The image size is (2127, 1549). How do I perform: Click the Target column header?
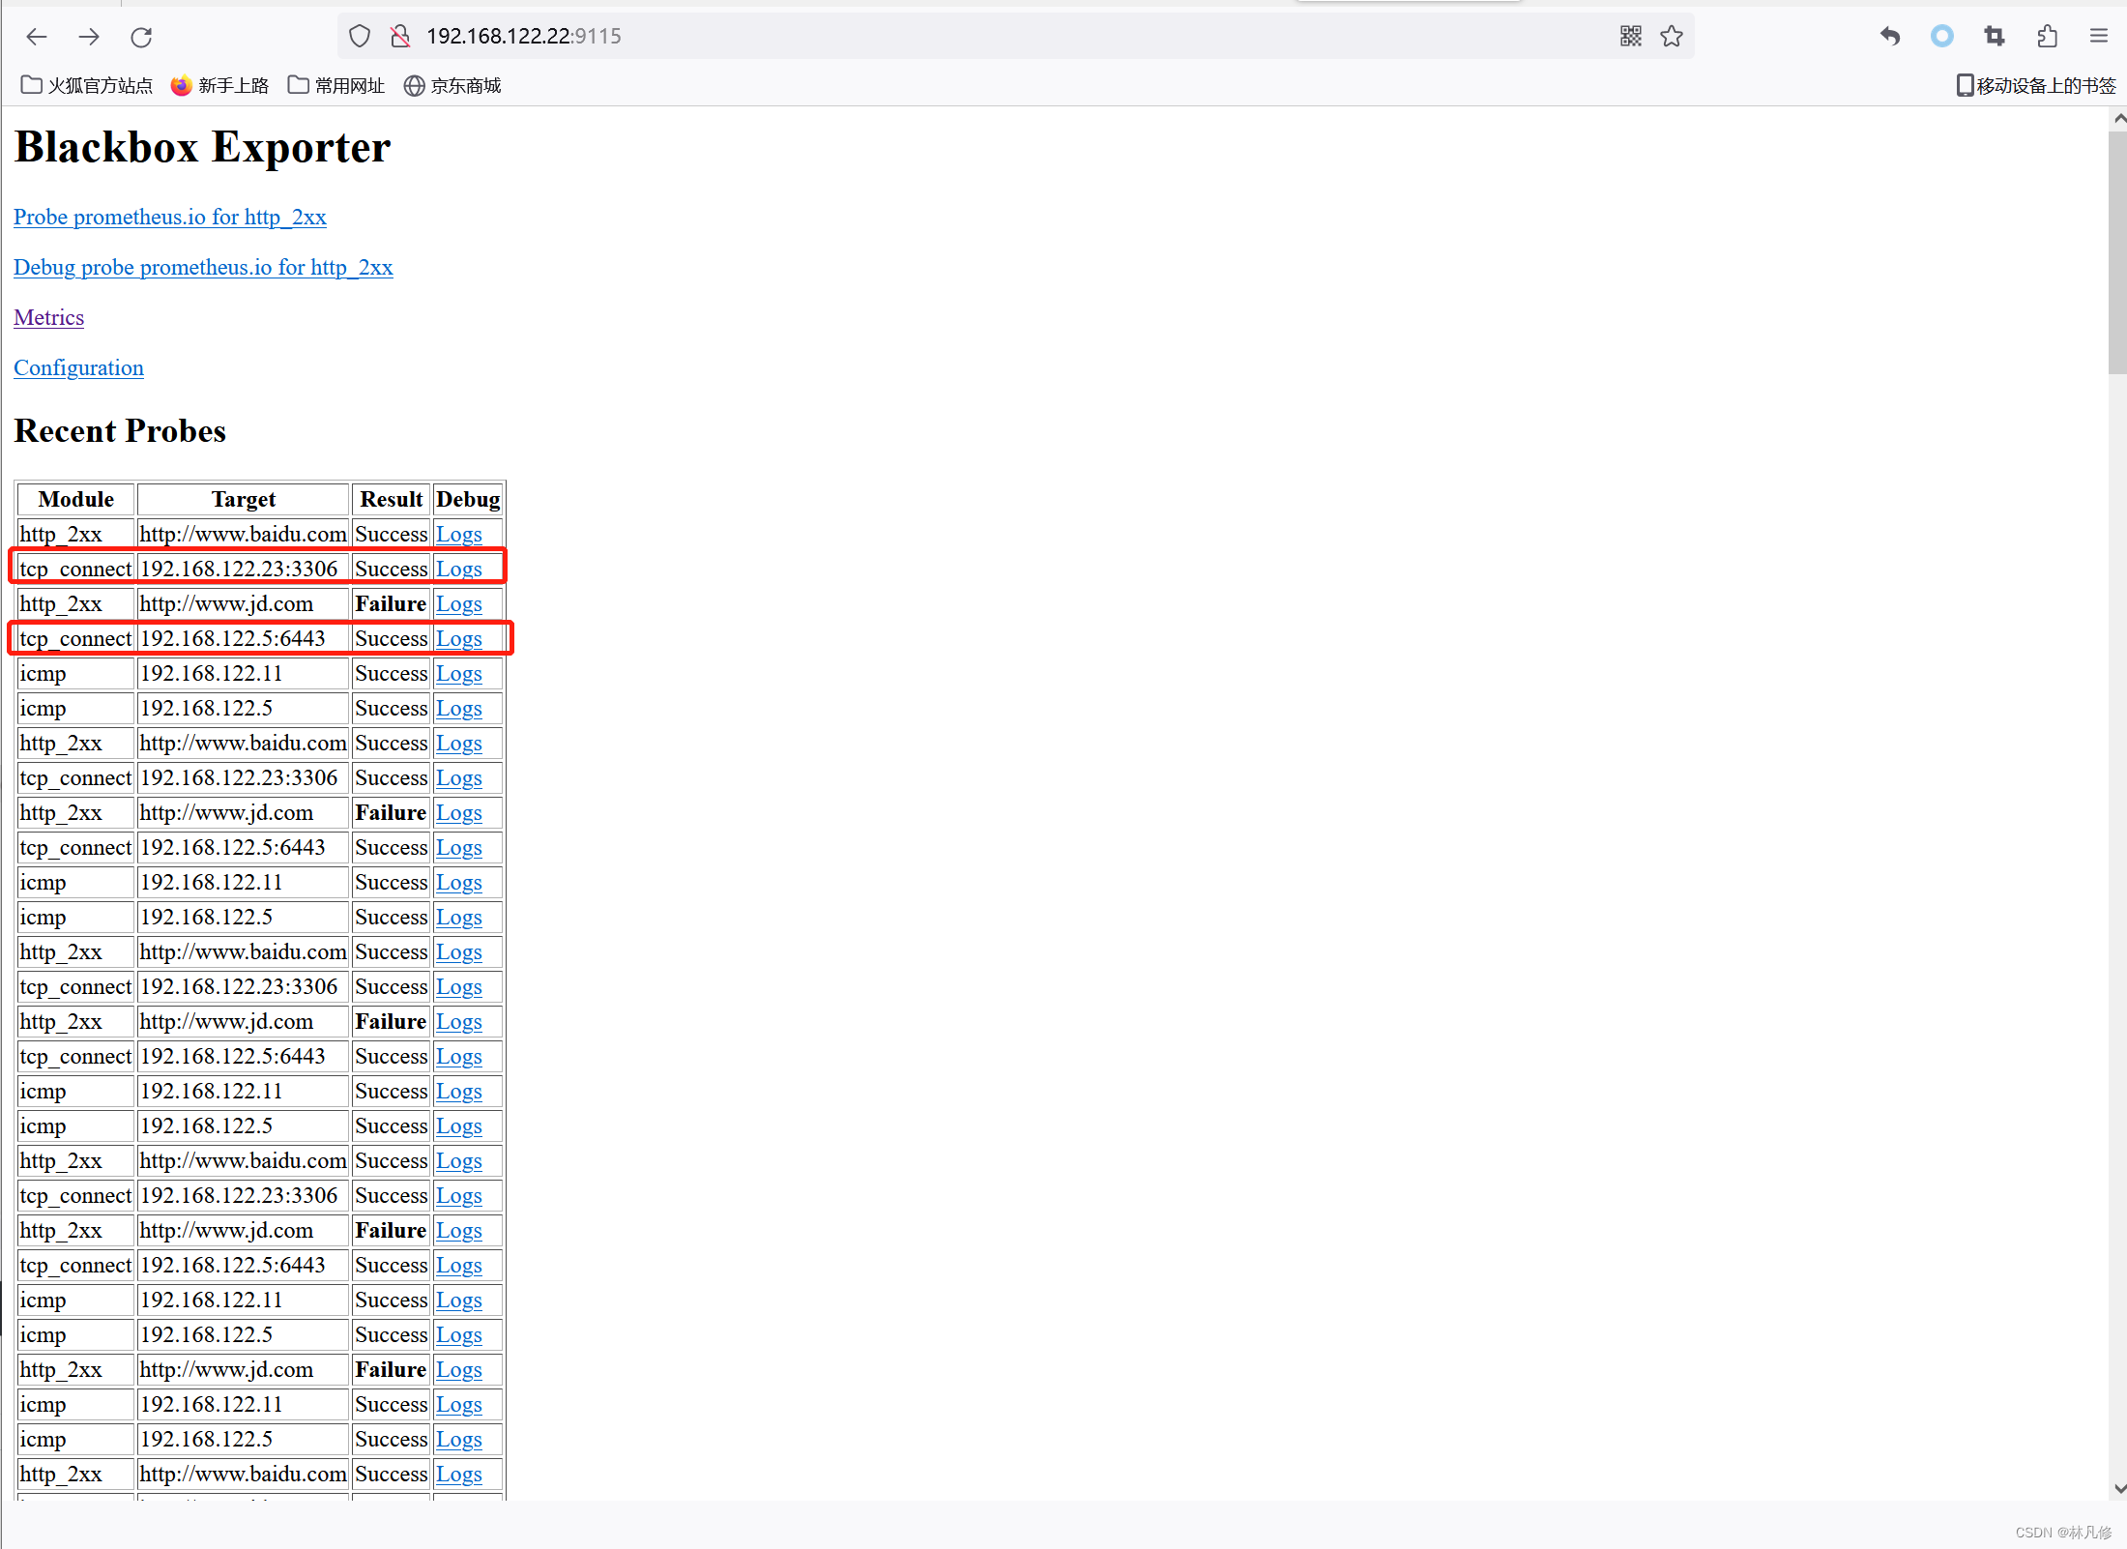pos(244,500)
